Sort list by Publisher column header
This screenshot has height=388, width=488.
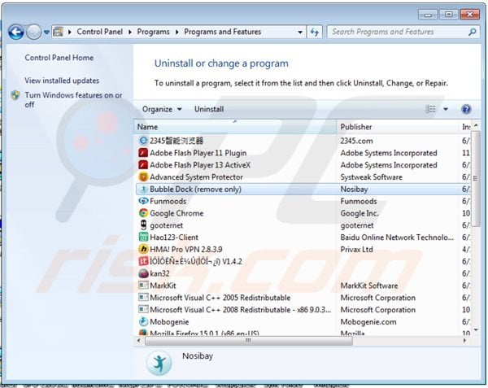pos(397,127)
